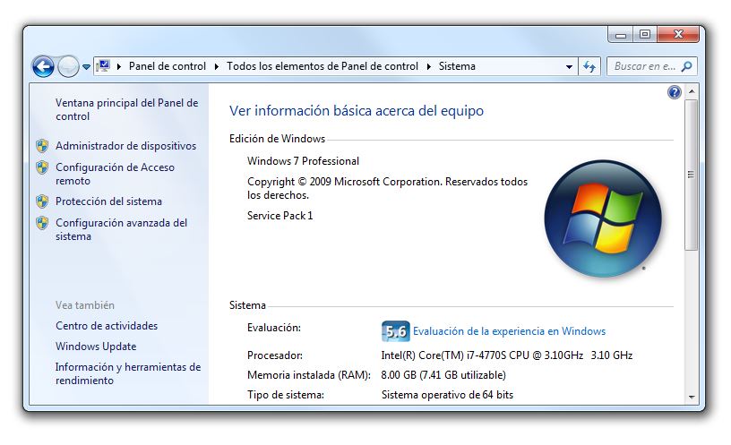This screenshot has width=731, height=445.
Task: Open Centro de actividades link
Action: [x=107, y=326]
